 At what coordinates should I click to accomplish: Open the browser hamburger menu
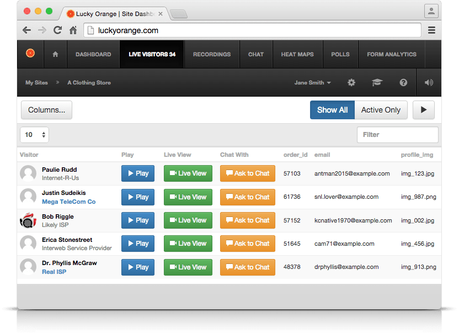tap(432, 30)
